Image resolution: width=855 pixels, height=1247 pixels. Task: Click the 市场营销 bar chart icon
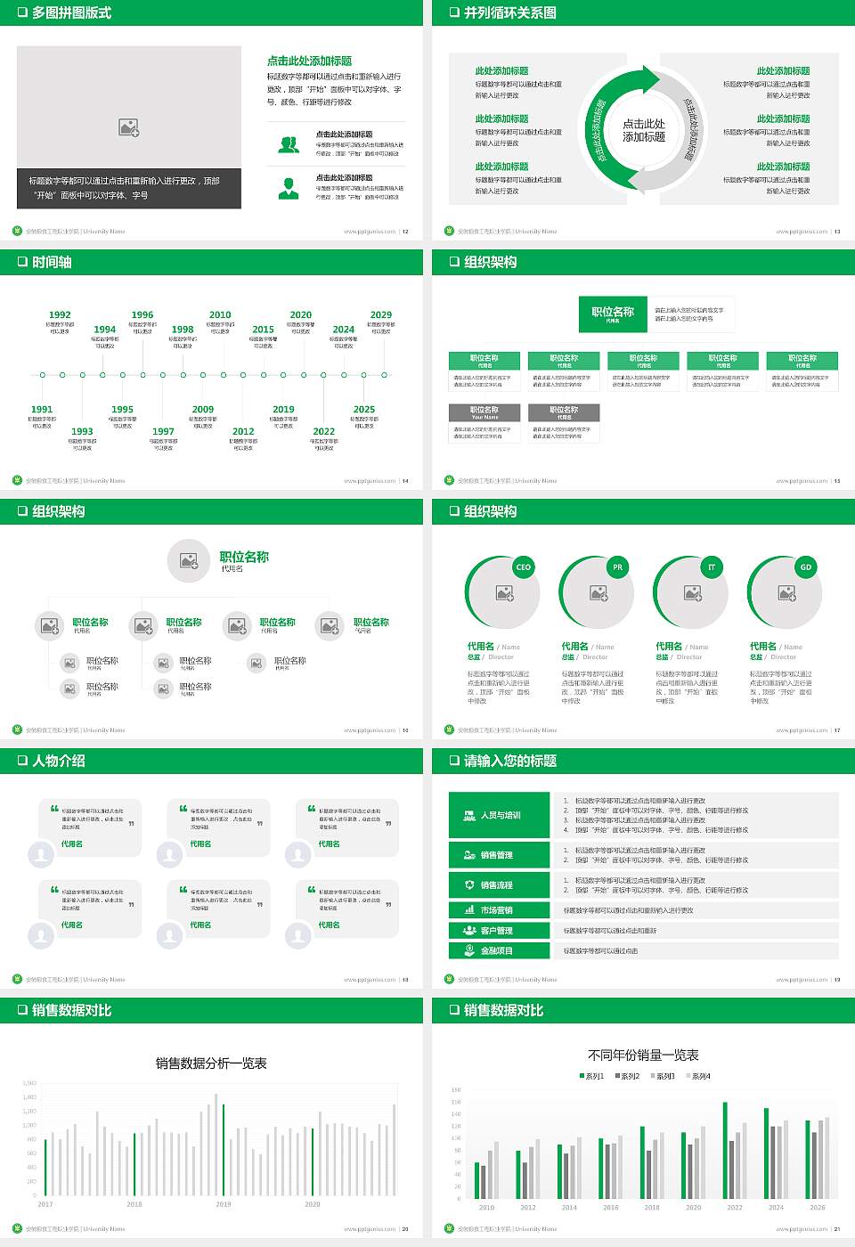[469, 909]
